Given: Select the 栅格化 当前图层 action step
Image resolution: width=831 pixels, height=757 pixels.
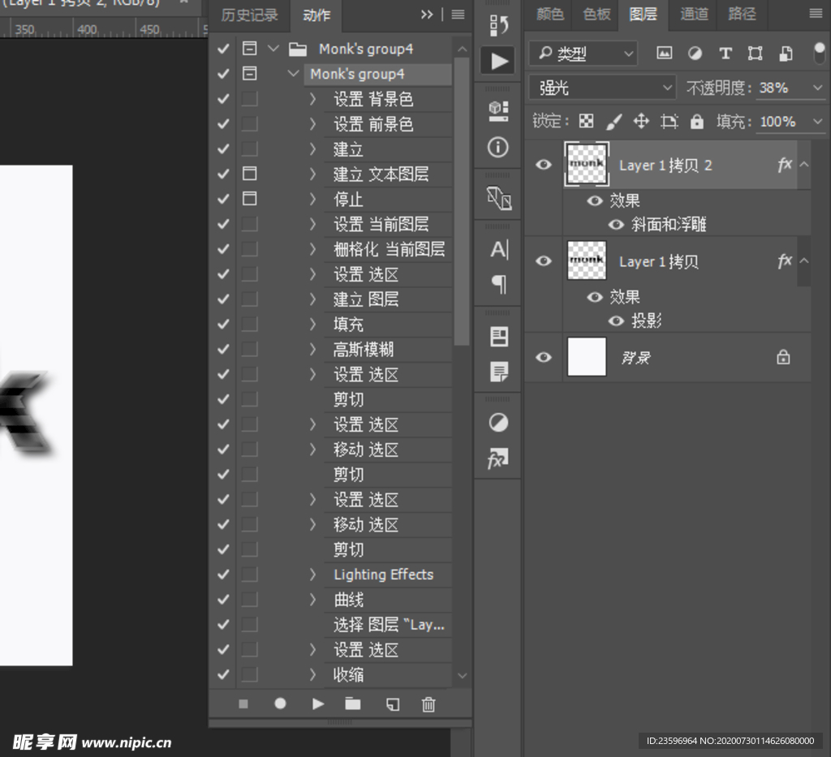Looking at the screenshot, I should (x=389, y=249).
